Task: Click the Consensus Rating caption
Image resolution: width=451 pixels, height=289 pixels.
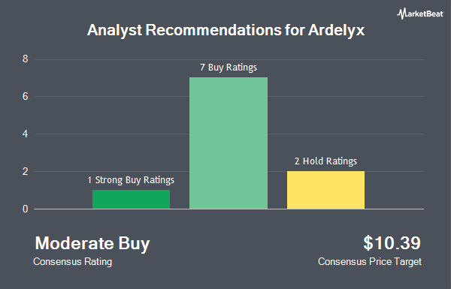Action: [x=72, y=262]
